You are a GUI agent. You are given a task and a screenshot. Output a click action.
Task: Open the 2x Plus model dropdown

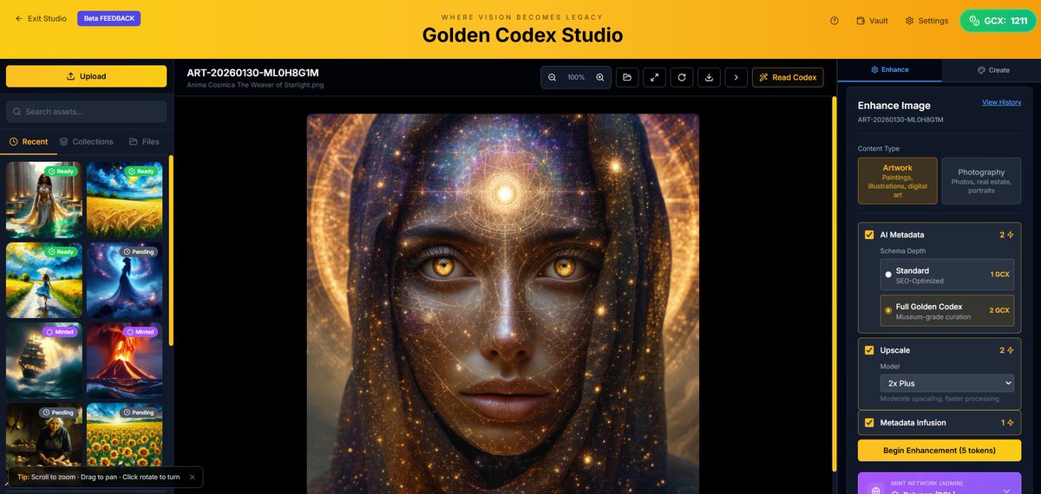[946, 383]
